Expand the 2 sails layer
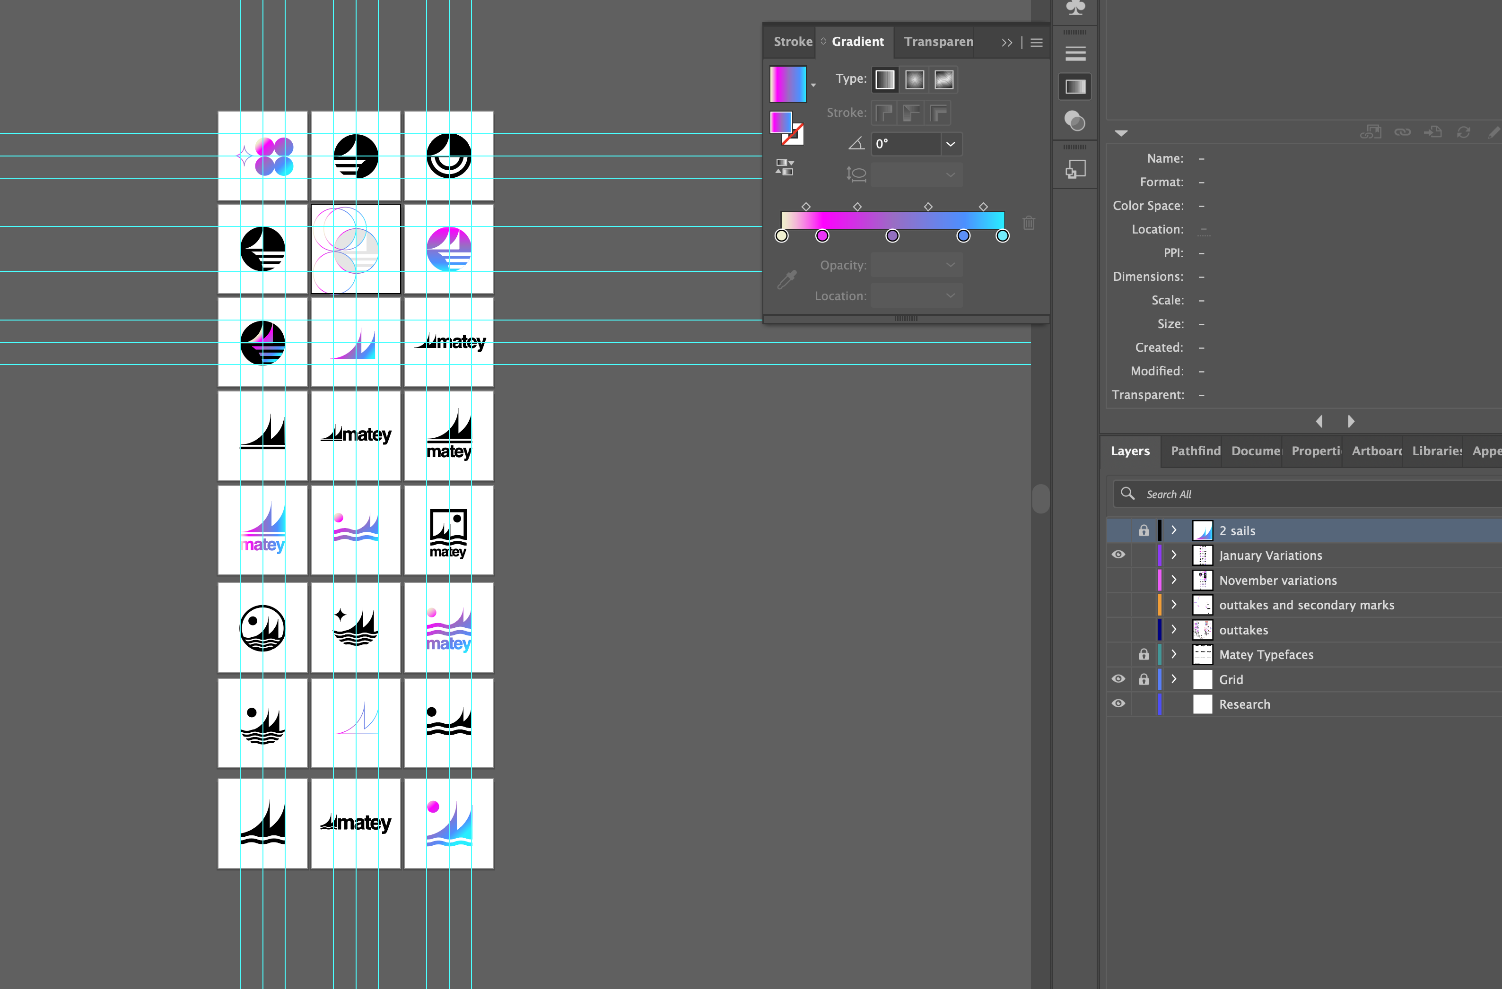1502x989 pixels. coord(1173,530)
